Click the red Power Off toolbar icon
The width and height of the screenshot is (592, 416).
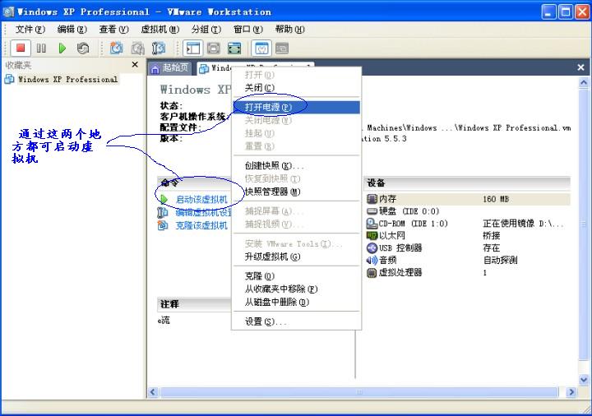[21, 49]
